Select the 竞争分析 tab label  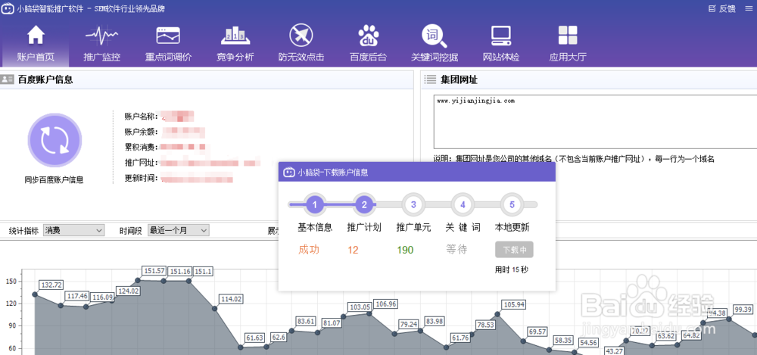click(x=235, y=57)
